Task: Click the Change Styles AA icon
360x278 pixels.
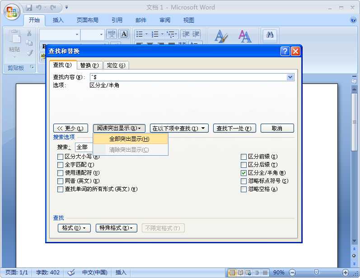Action: (245, 36)
